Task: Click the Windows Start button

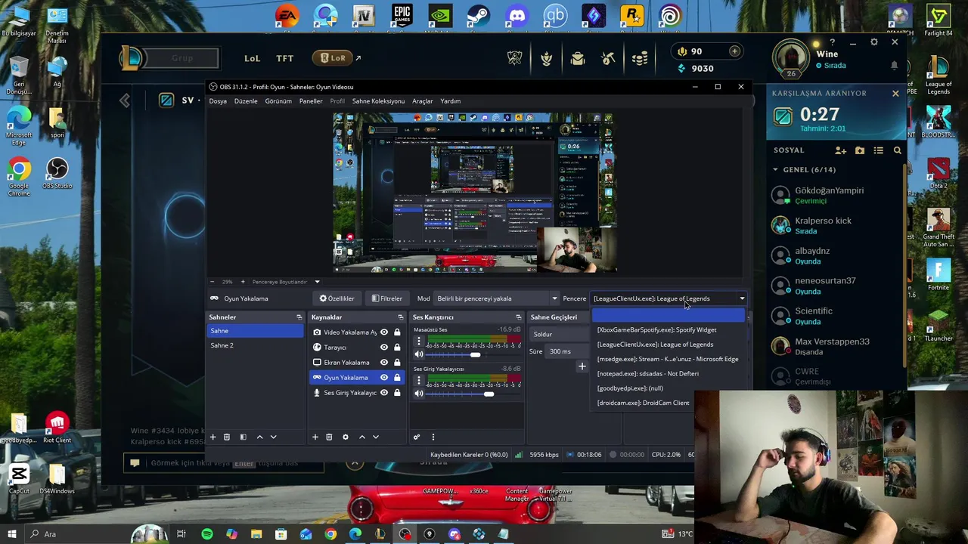Action: click(x=11, y=534)
